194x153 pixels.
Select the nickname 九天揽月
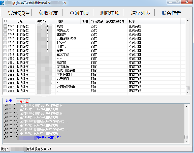point(63,79)
